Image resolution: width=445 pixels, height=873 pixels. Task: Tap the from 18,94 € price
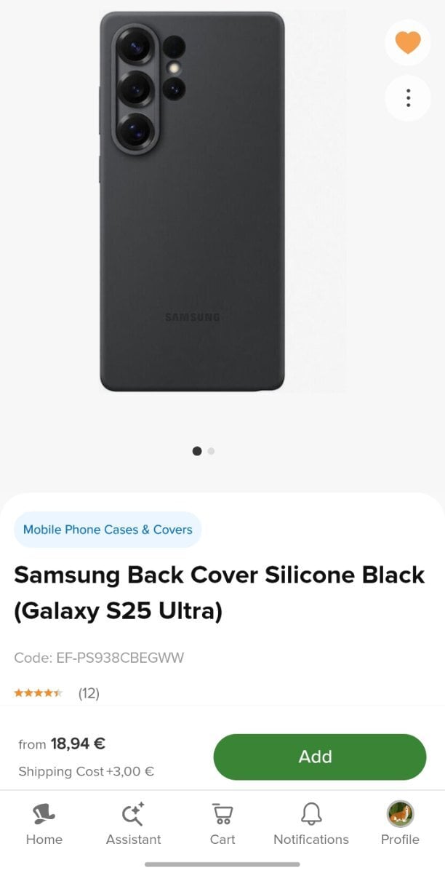[62, 744]
